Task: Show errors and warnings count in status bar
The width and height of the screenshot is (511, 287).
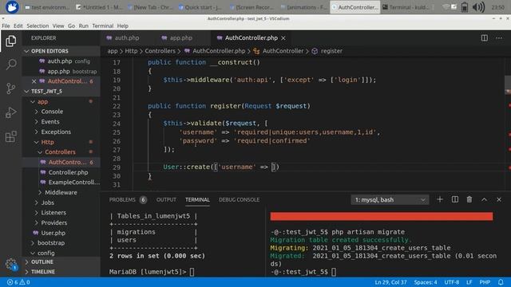Action: pos(18,282)
